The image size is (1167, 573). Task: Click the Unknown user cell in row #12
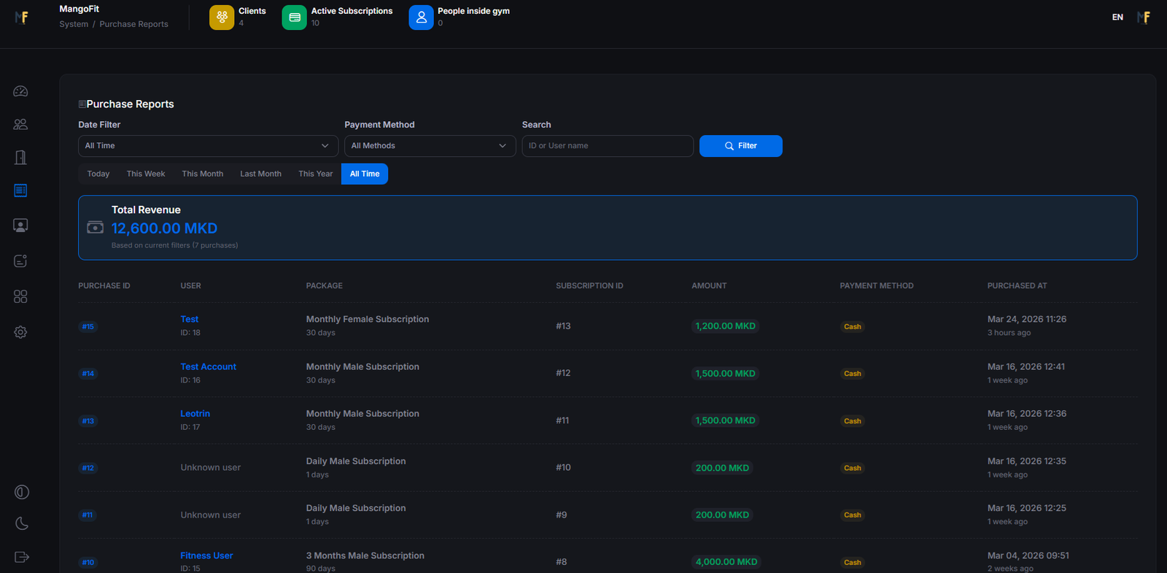point(210,468)
